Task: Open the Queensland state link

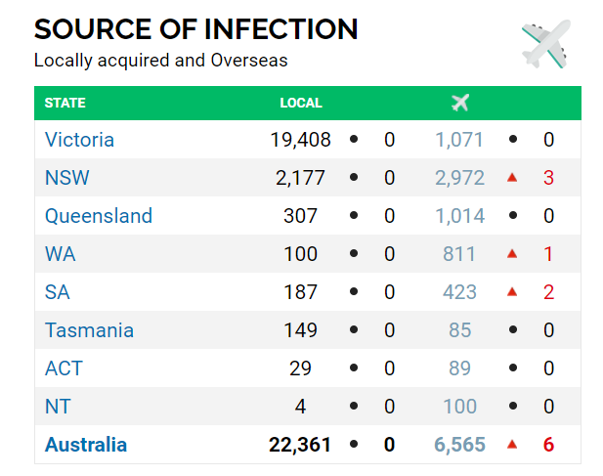Action: tap(99, 216)
